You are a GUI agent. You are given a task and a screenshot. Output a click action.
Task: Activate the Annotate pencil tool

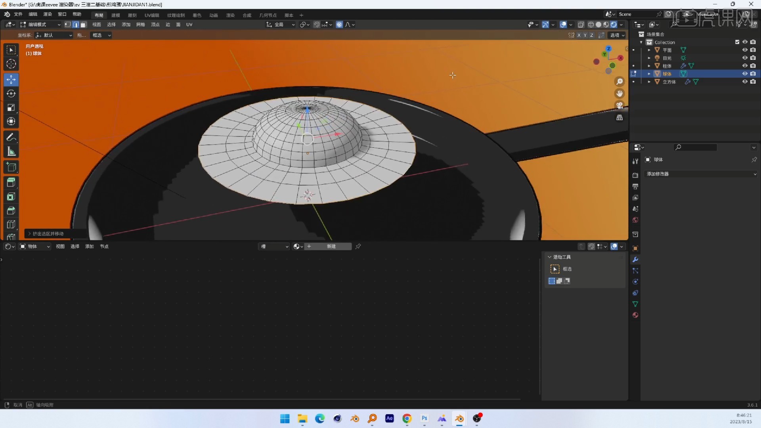click(x=11, y=137)
